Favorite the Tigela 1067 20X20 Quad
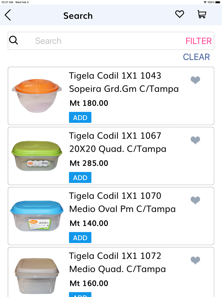This screenshot has height=297, width=222. click(195, 140)
